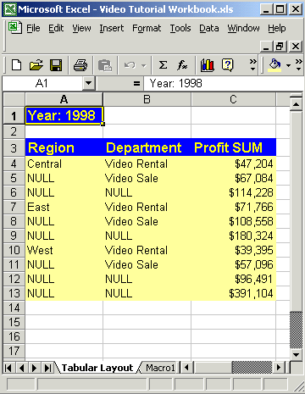Open the Insert menu

[112, 28]
